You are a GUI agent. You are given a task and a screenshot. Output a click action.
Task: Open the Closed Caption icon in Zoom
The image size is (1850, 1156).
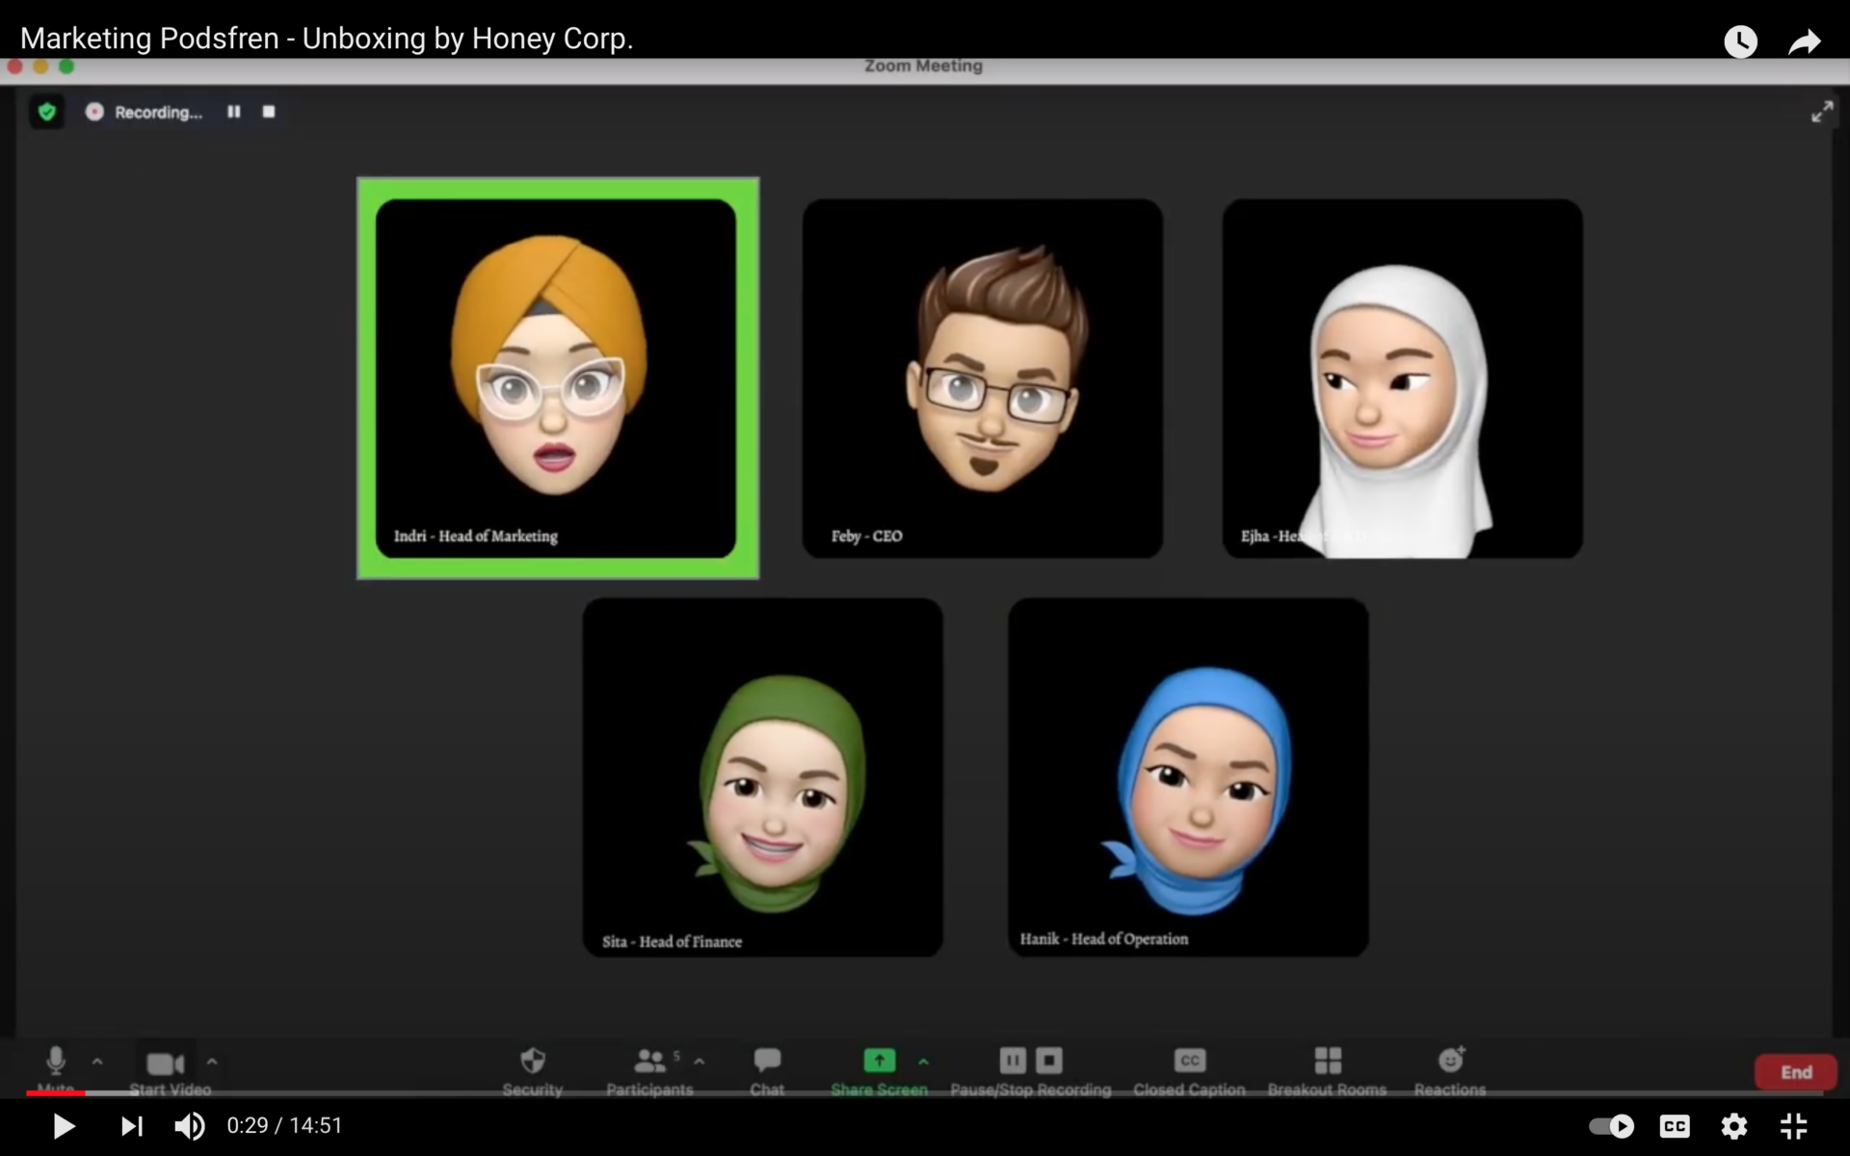tap(1190, 1061)
